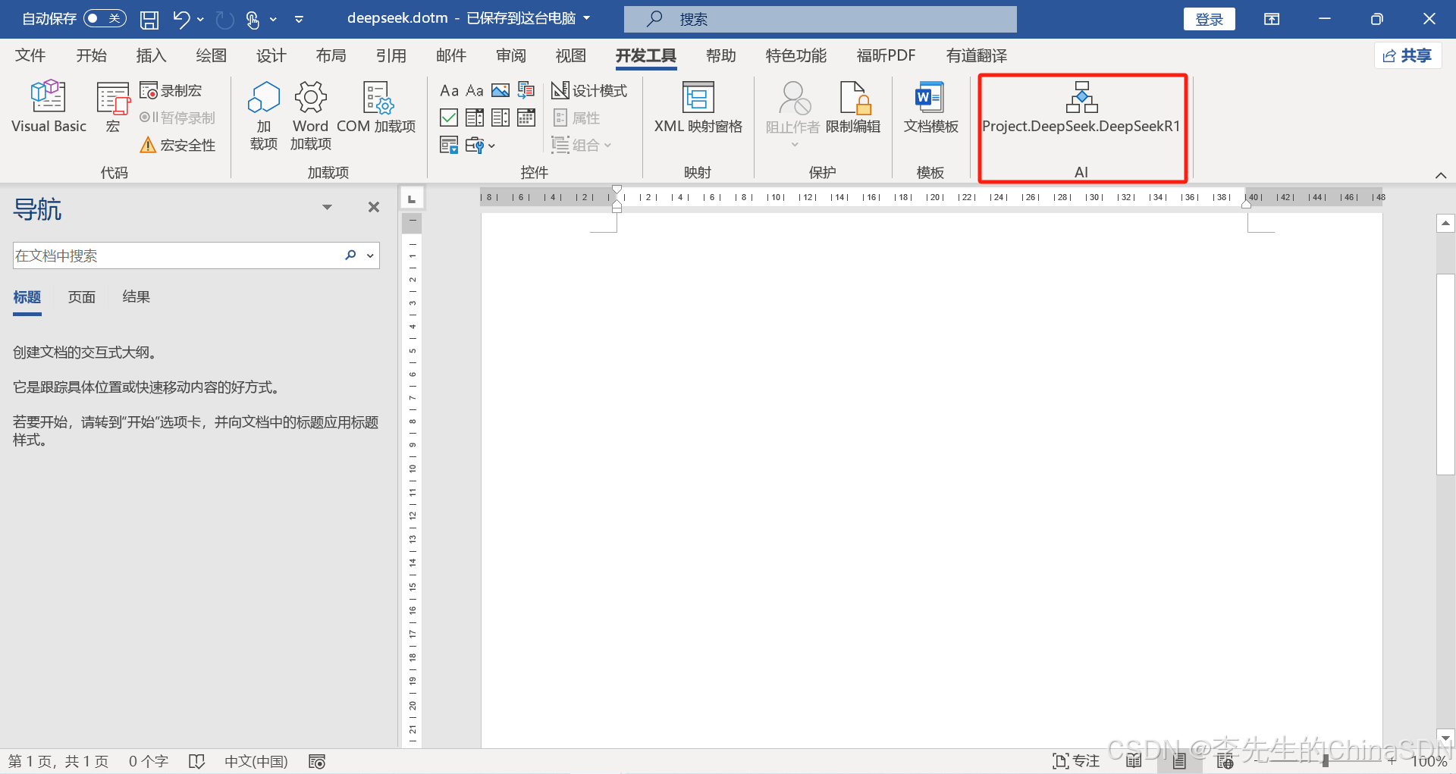Insert plain text content control
This screenshot has height=774, width=1456.
point(475,91)
